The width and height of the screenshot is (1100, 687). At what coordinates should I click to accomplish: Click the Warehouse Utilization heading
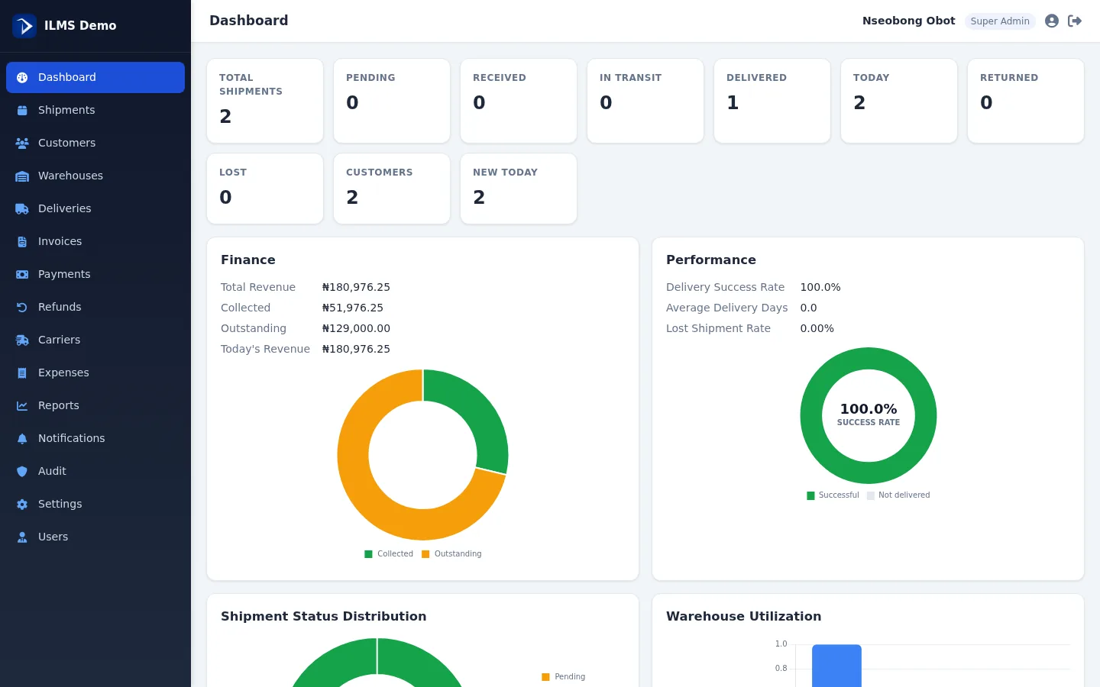744,616
